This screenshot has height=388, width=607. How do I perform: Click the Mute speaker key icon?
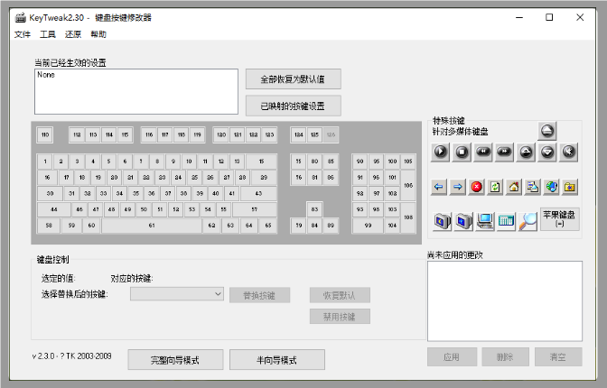coord(568,152)
